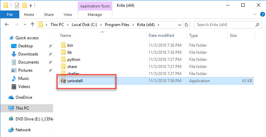266x137 pixels.
Task: Open the recent locations dropdown arrow
Action: [x=25, y=25]
